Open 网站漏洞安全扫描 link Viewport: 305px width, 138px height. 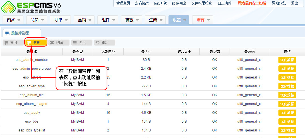tap(252, 3)
